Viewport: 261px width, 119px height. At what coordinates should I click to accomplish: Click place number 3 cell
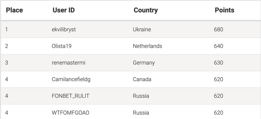tap(6, 63)
